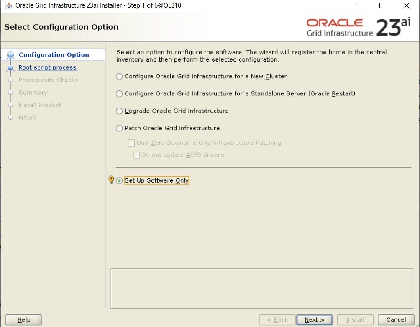
Task: Open the Help dialog
Action: click(x=23, y=319)
